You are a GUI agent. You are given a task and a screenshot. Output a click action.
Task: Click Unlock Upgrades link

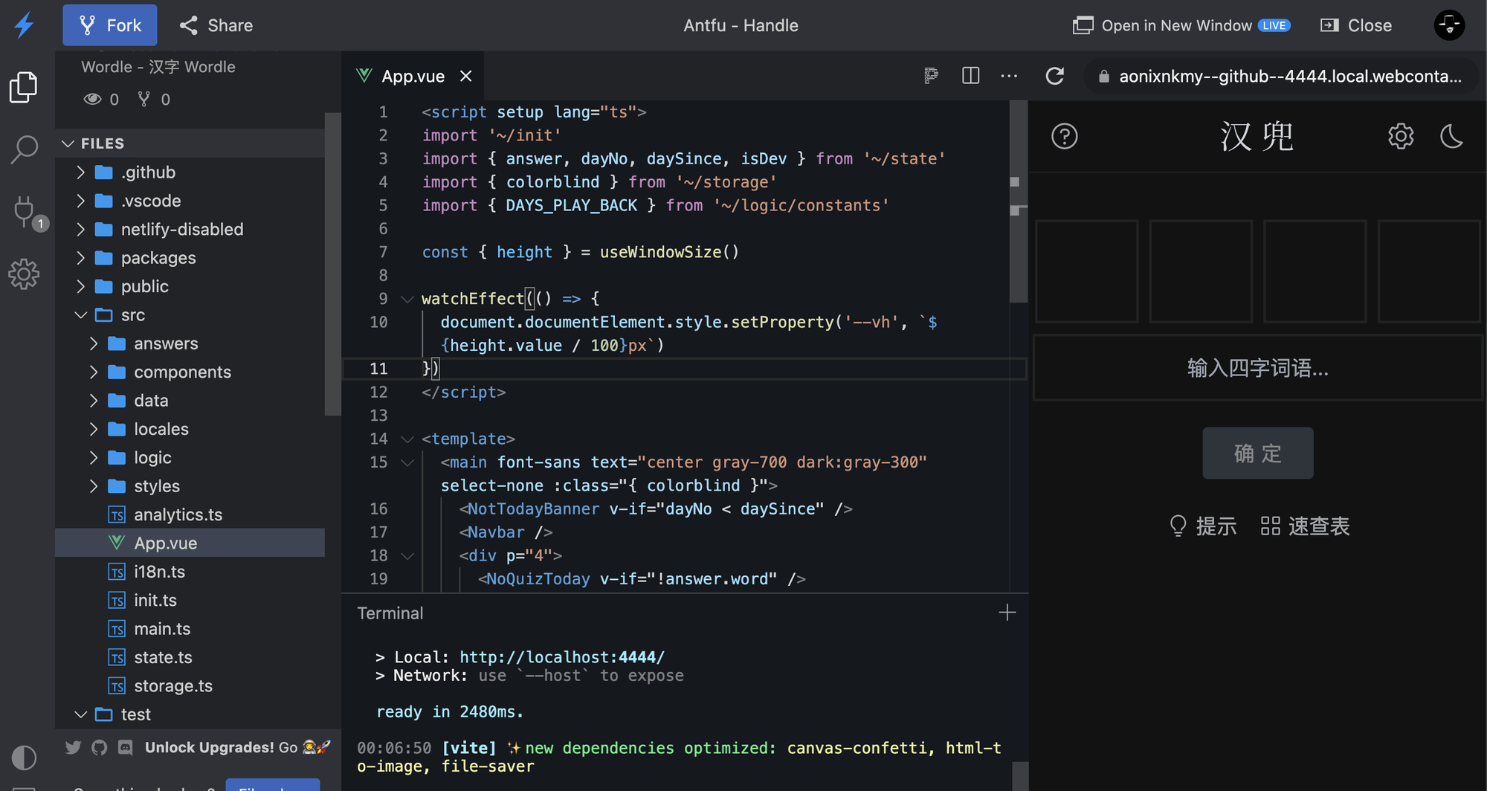[237, 747]
